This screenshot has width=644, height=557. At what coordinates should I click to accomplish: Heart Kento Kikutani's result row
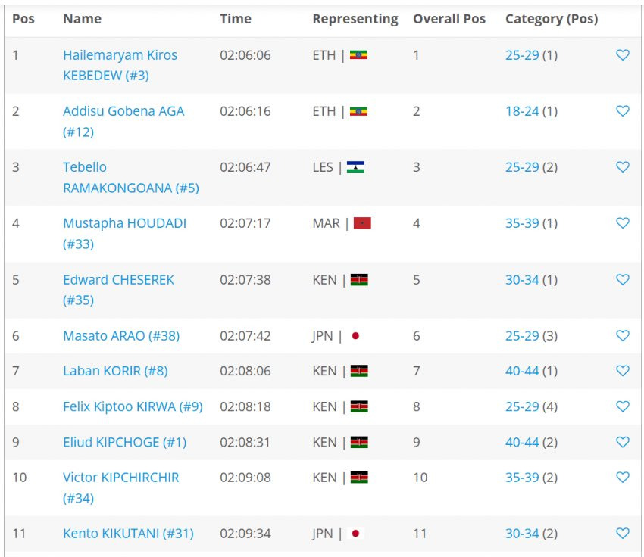(x=622, y=534)
